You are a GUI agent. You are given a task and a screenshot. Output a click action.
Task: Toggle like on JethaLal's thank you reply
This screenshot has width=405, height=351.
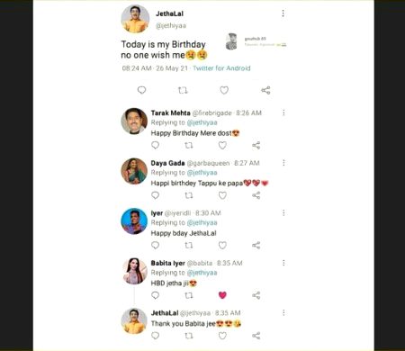[222, 336]
